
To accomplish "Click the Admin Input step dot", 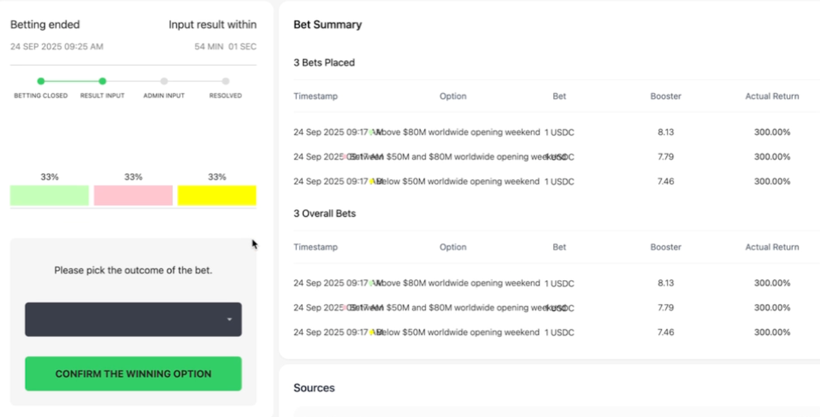I will pos(164,81).
